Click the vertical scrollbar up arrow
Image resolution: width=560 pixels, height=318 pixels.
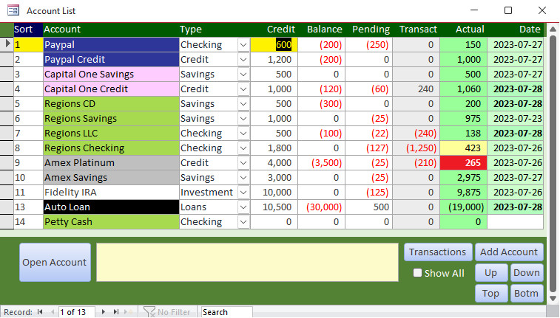click(553, 29)
